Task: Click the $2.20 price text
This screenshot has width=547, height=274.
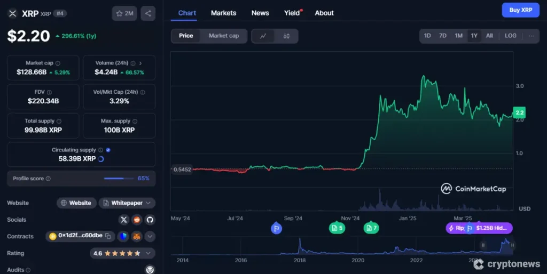Action: 29,36
